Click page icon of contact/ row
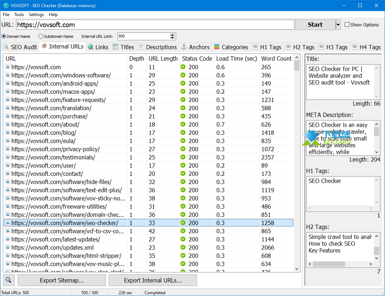 click(8, 173)
